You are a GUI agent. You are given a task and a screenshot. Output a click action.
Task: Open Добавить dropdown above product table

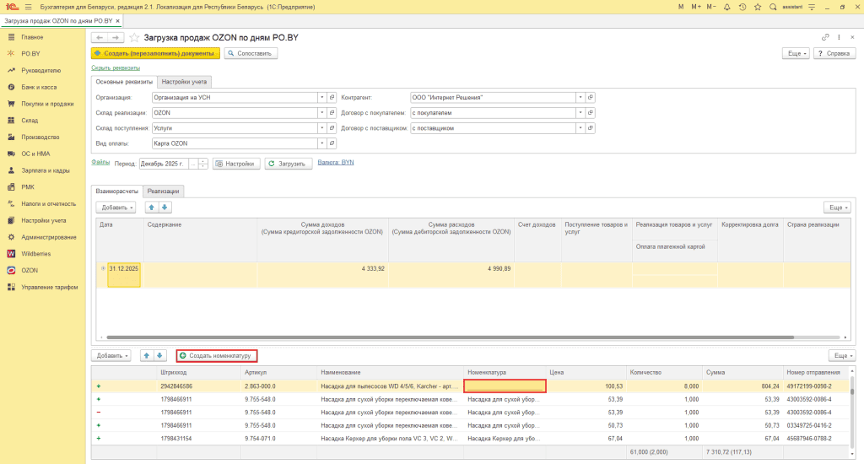pyautogui.click(x=111, y=355)
